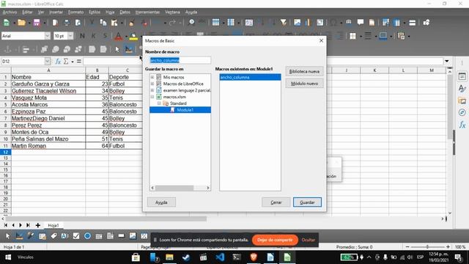Open the Datos menu
Viewport: 469px width, 264px height.
point(125,12)
